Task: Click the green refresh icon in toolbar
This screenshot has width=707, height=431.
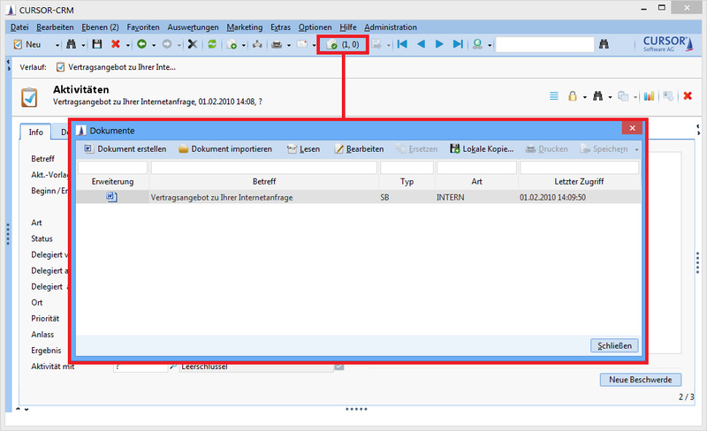Action: [x=212, y=44]
